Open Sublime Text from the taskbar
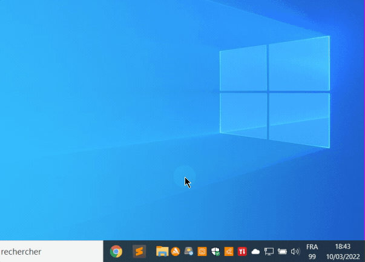This screenshot has height=262, width=365. pos(139,251)
